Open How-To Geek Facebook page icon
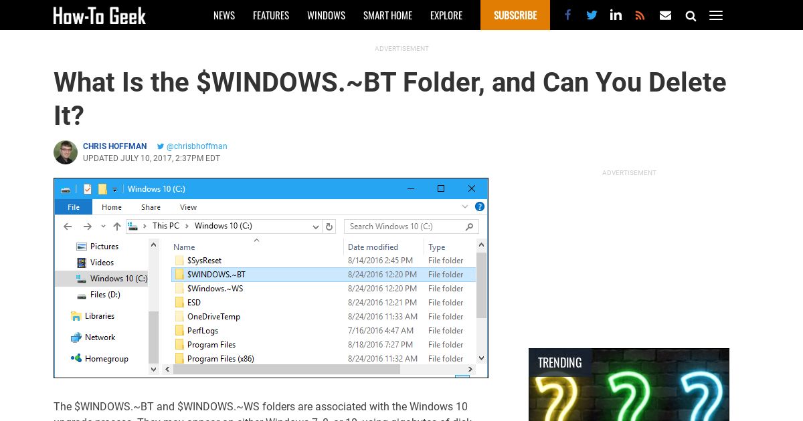 567,15
